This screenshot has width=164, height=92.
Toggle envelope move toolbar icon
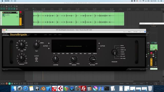pos(9,9)
